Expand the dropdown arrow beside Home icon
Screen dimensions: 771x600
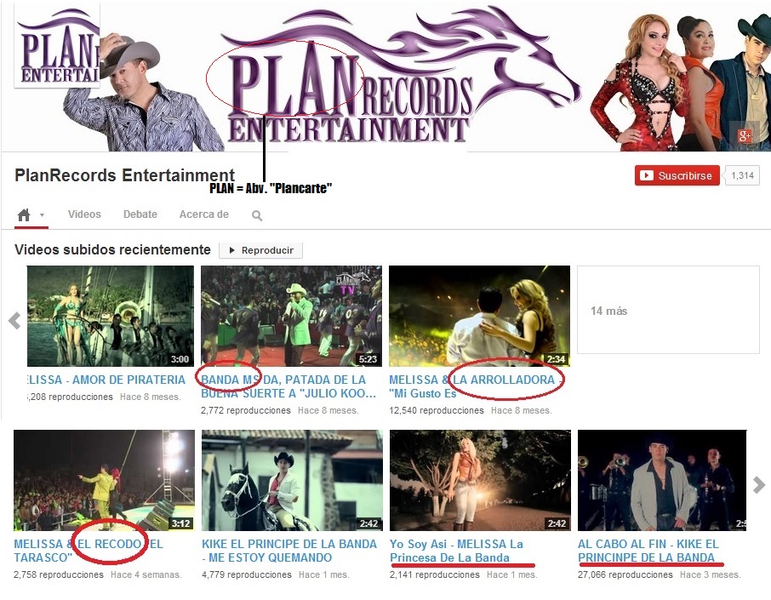pos(42,215)
